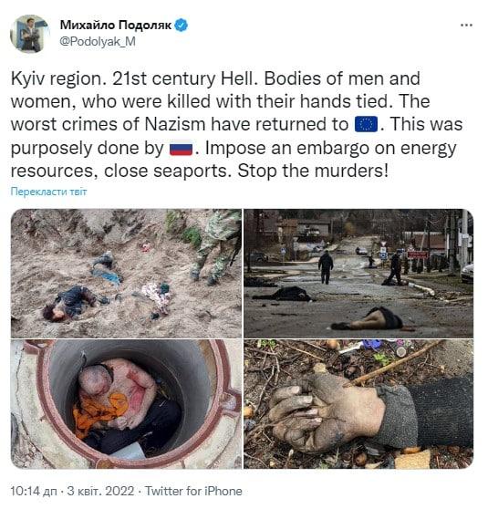Click the Перекласти твіт translate link
Viewport: 488px width, 509px height.
click(x=48, y=192)
